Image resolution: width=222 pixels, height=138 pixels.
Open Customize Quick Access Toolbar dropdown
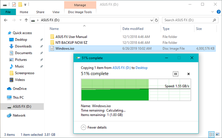click(25, 5)
